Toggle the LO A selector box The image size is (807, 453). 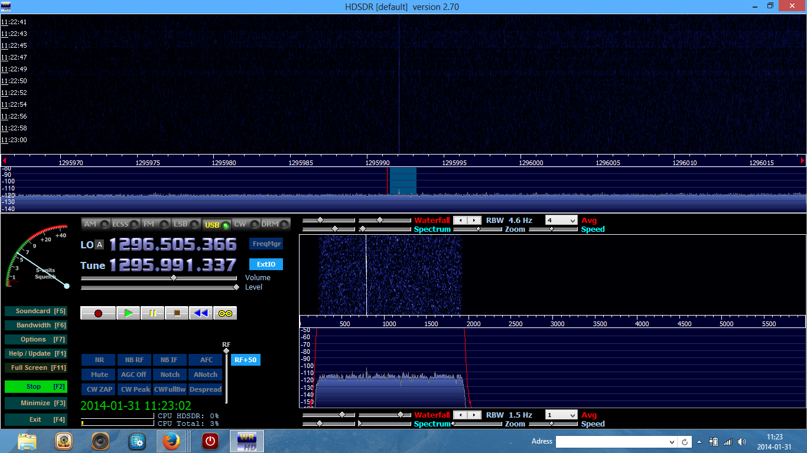(99, 245)
